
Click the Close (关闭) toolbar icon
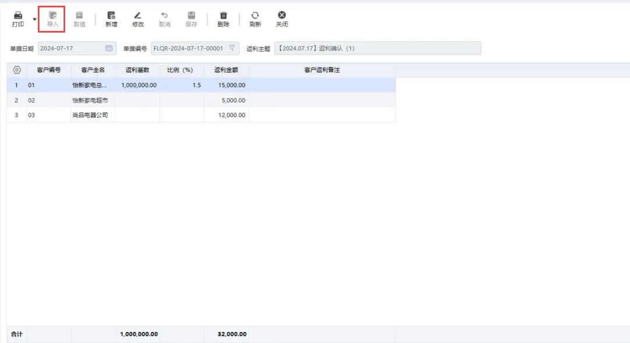282,16
